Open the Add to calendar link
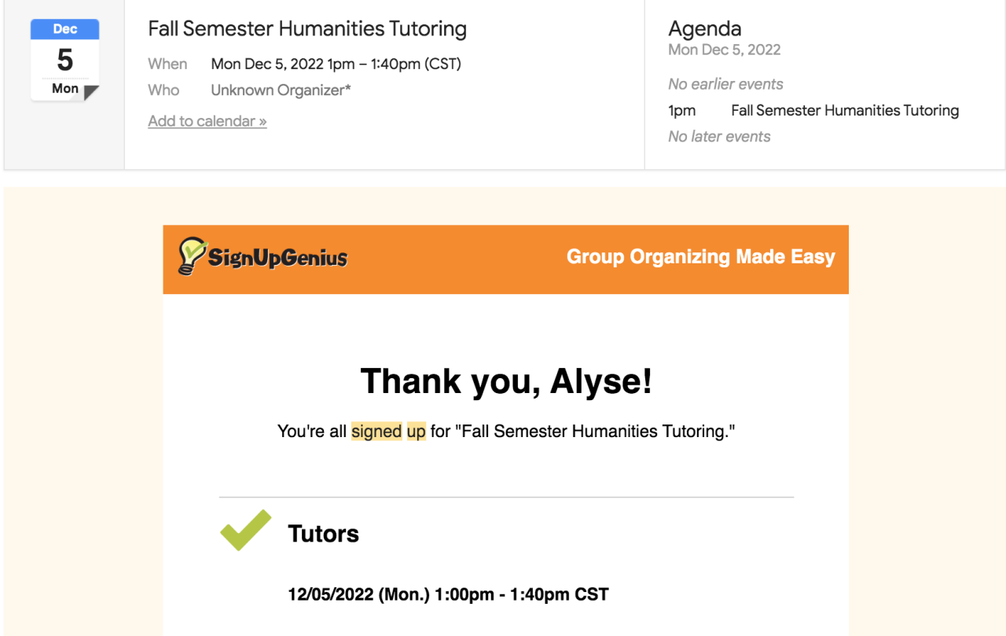This screenshot has width=1006, height=636. point(207,121)
